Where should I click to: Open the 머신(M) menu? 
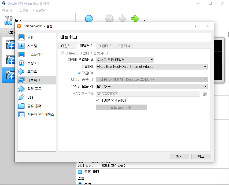22,10
